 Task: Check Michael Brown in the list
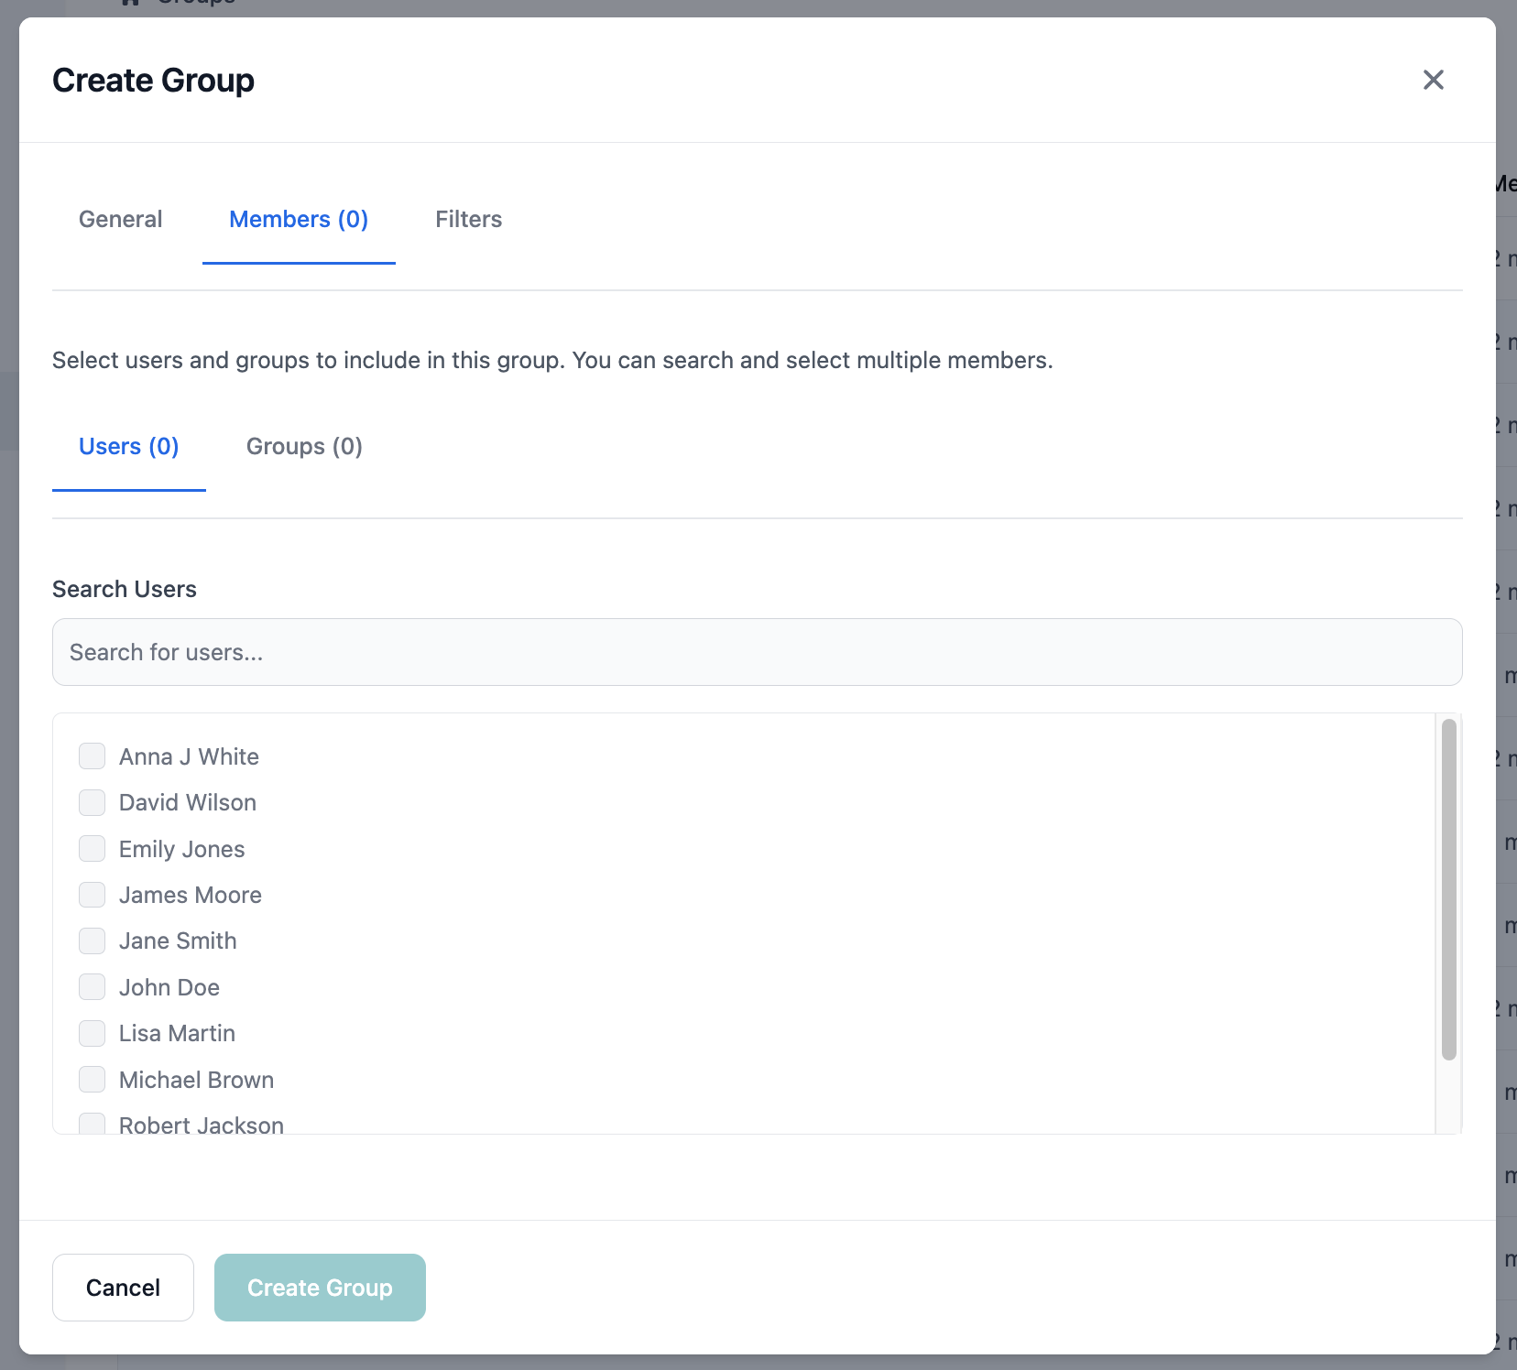(x=92, y=1080)
